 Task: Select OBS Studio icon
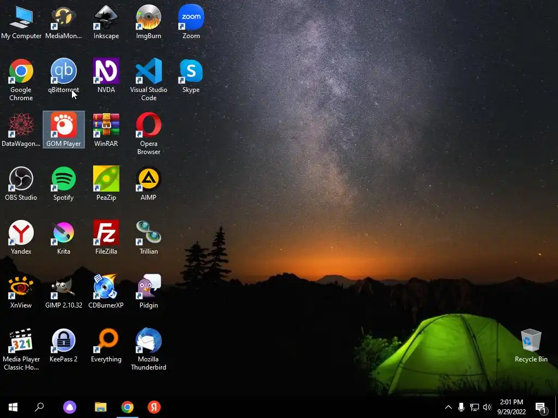(x=21, y=184)
